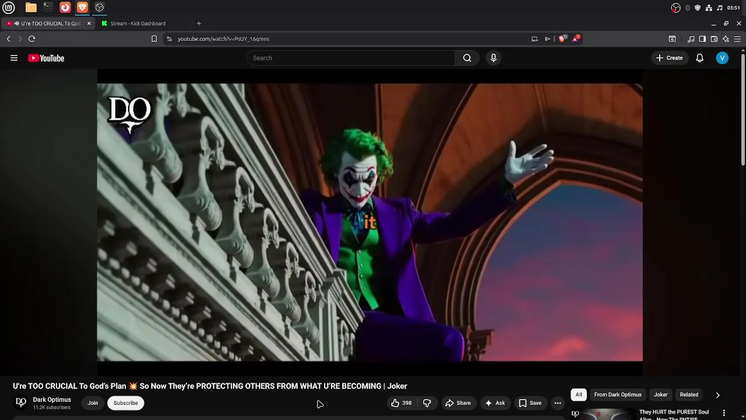
Task: Select the All filter chip
Action: click(579, 395)
